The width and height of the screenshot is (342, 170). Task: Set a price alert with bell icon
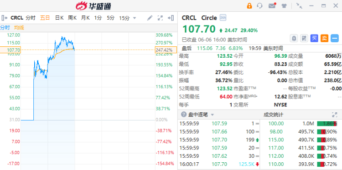click(x=294, y=39)
